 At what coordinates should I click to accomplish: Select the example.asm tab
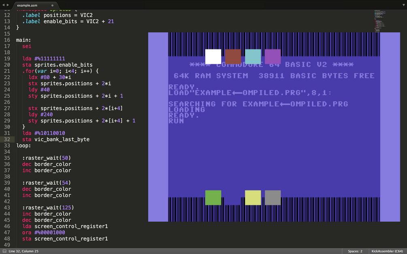27,5
